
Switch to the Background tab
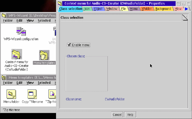point(163,9)
